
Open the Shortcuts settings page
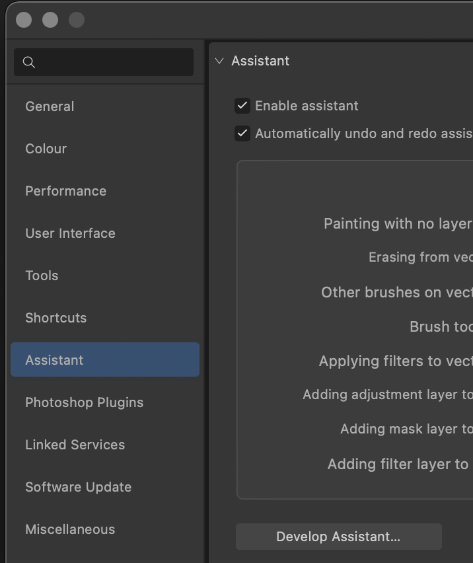[x=55, y=318]
